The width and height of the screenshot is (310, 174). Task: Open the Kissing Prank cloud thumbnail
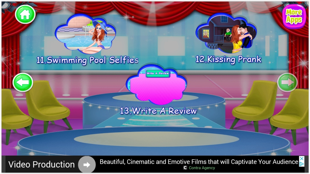(226, 33)
